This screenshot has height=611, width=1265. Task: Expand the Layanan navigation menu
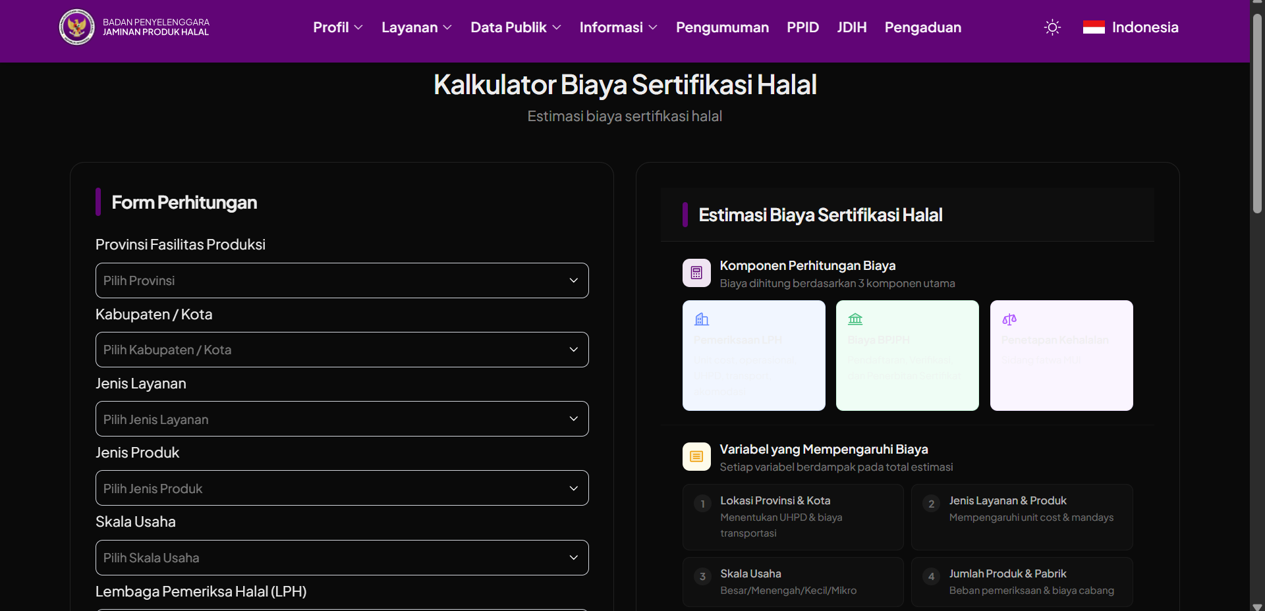(x=416, y=28)
